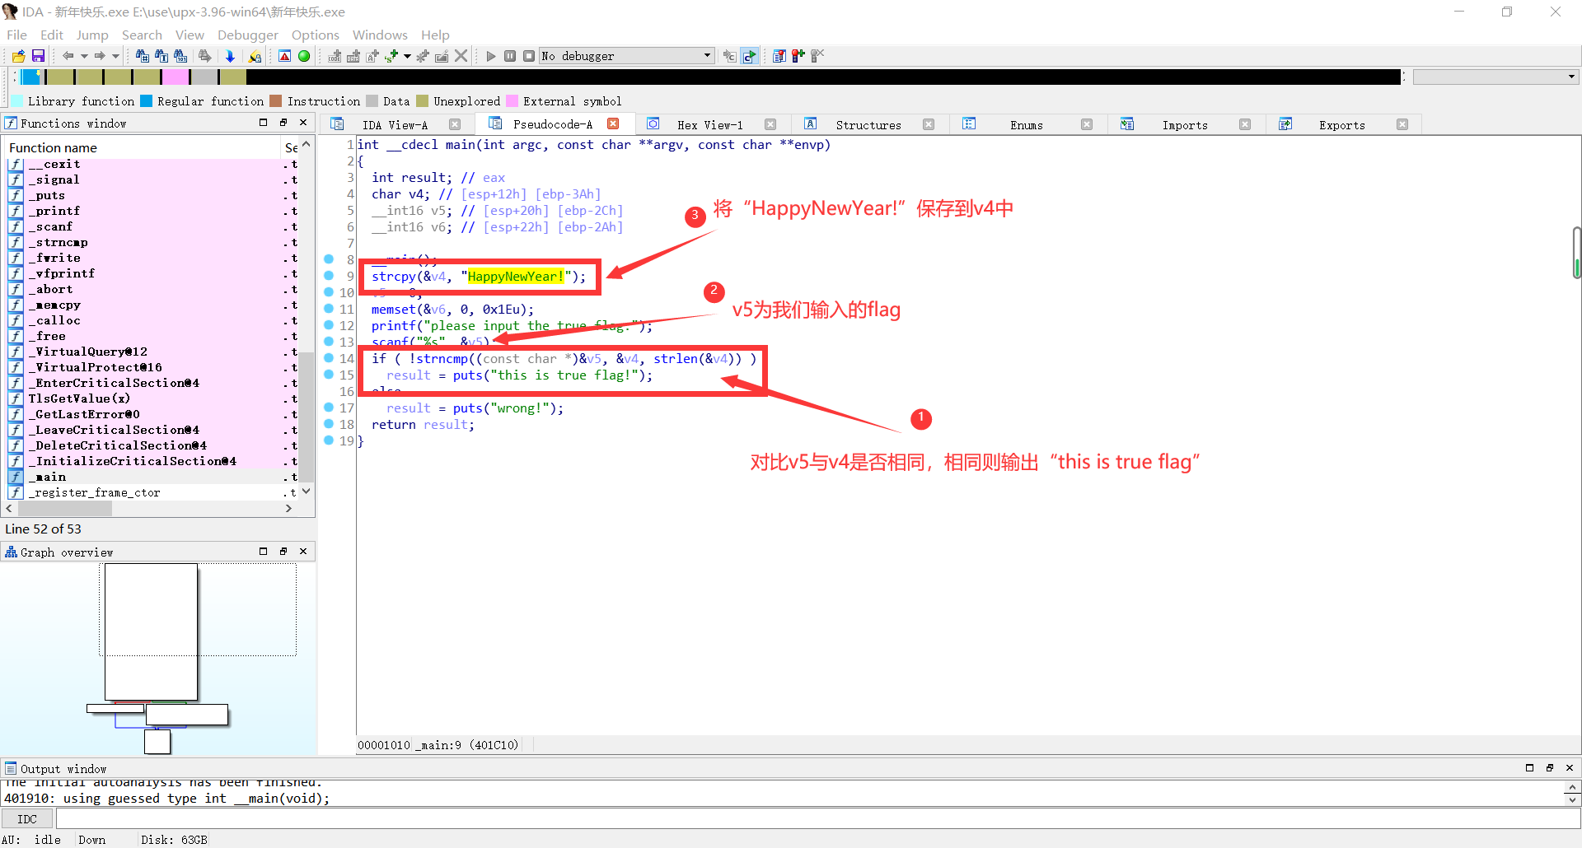The width and height of the screenshot is (1582, 848).
Task: Close the Enums tab
Action: (1087, 124)
